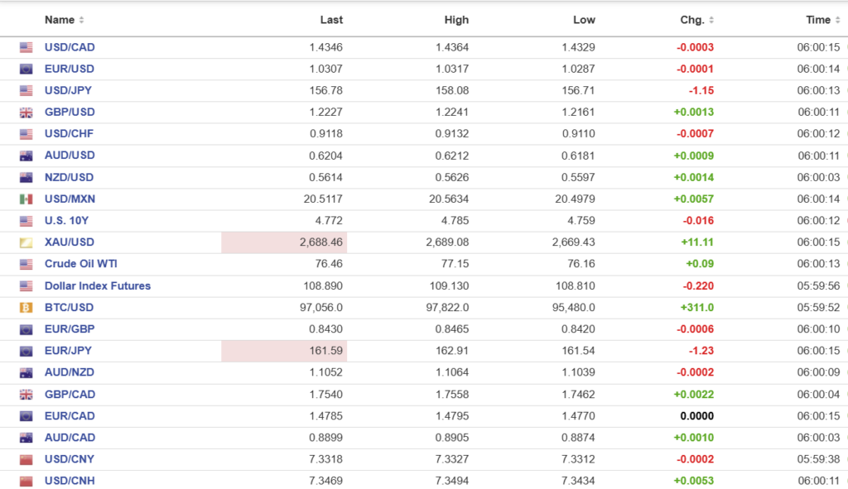Image resolution: width=848 pixels, height=489 pixels.
Task: Open the GBP/CAD pair link
Action: pyautogui.click(x=70, y=394)
